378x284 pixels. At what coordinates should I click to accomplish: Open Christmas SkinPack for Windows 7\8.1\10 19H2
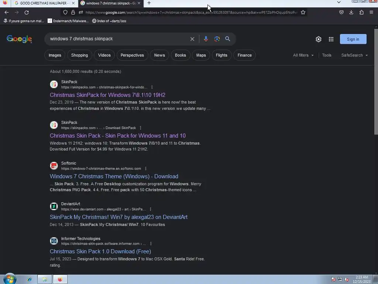pyautogui.click(x=107, y=95)
